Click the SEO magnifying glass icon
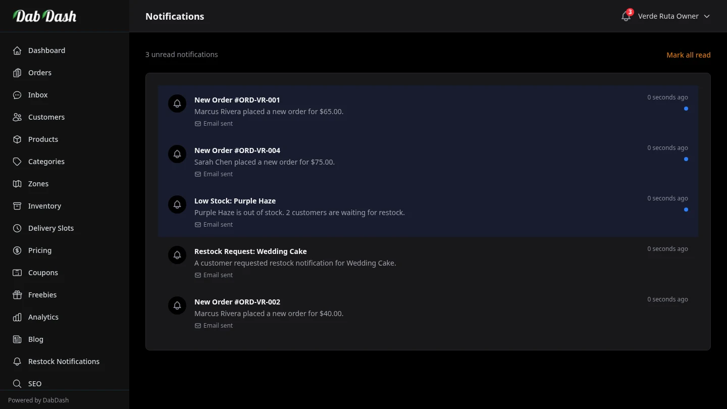 (x=17, y=384)
